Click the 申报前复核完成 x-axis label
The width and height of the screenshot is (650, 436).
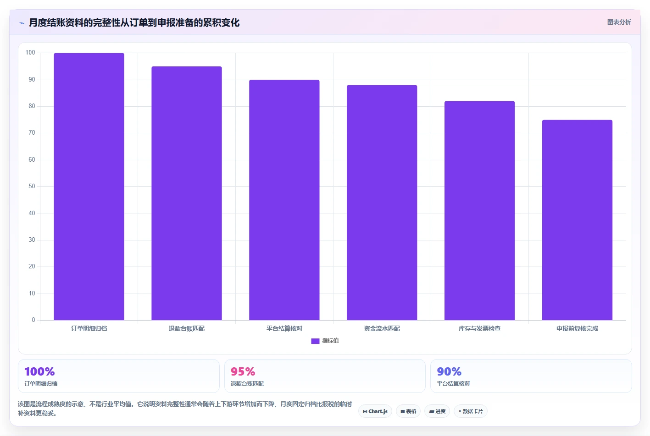577,328
